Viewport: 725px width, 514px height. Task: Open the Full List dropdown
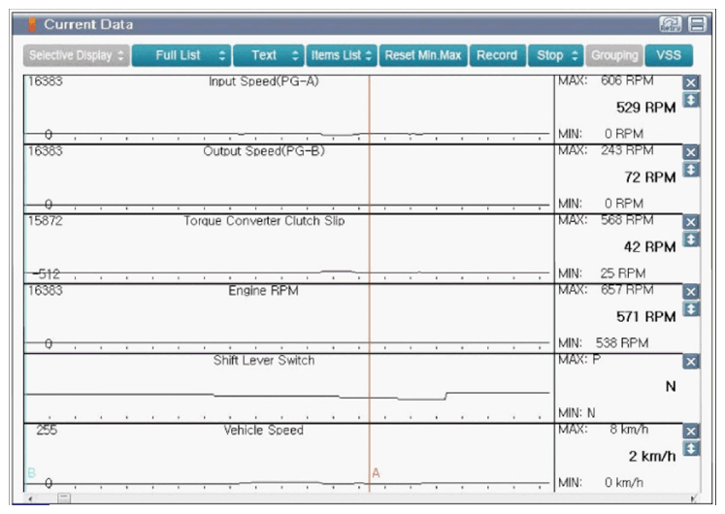pos(181,55)
